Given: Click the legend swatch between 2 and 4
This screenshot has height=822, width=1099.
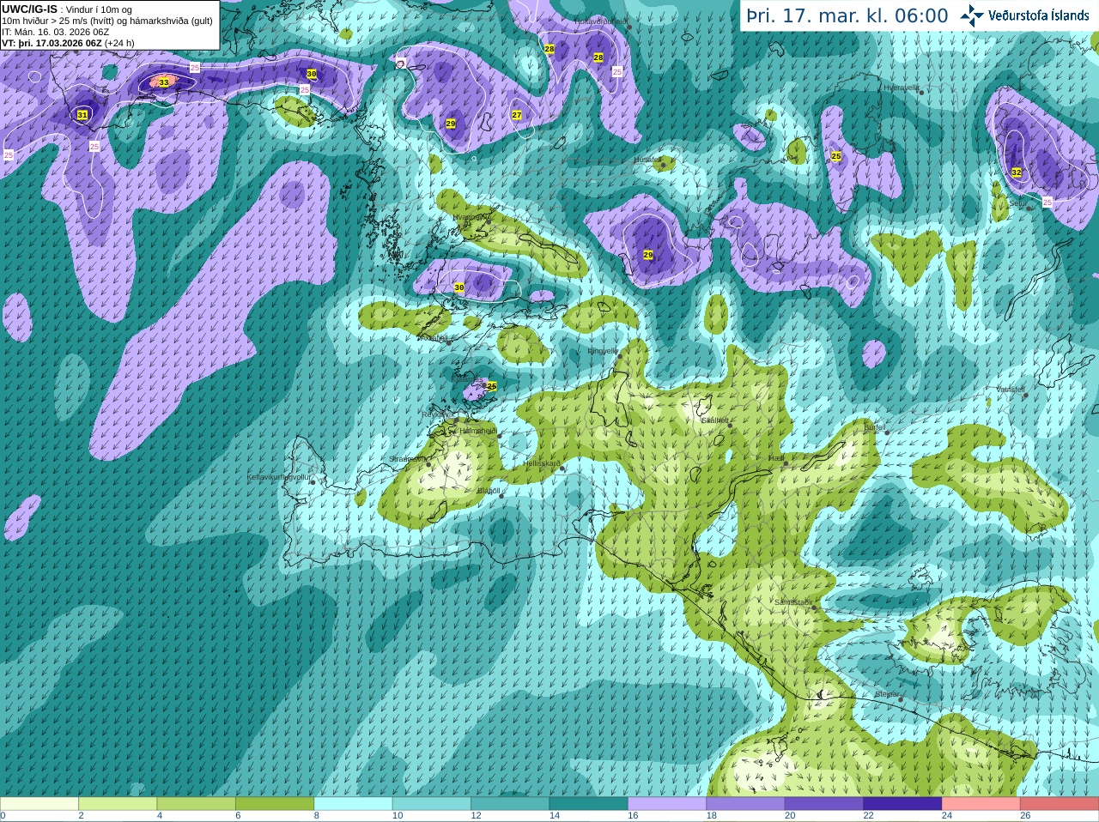Looking at the screenshot, I should tap(118, 804).
